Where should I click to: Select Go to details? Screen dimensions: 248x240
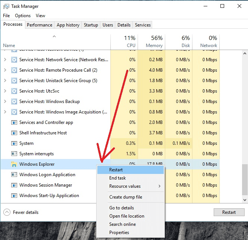tap(131, 208)
